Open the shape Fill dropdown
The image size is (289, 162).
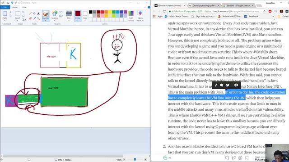pos(61,16)
